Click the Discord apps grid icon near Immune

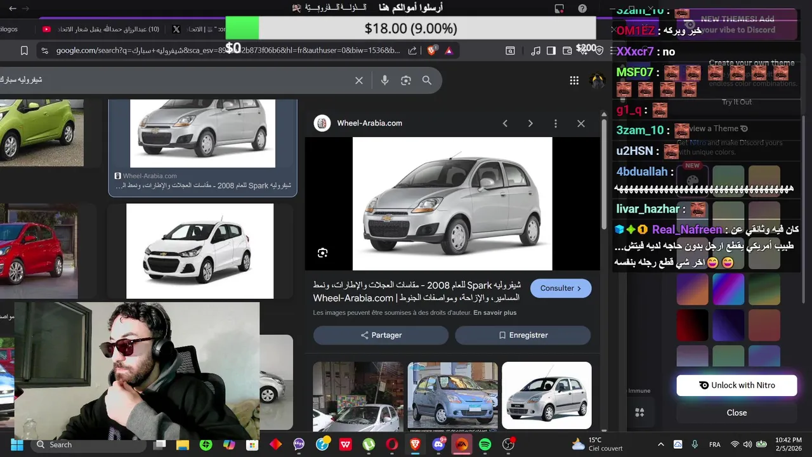tap(639, 413)
